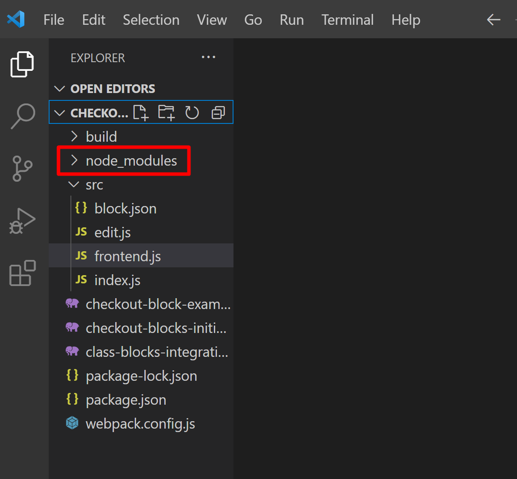Expand the node_modules folder
This screenshot has height=479, width=517.
(131, 161)
